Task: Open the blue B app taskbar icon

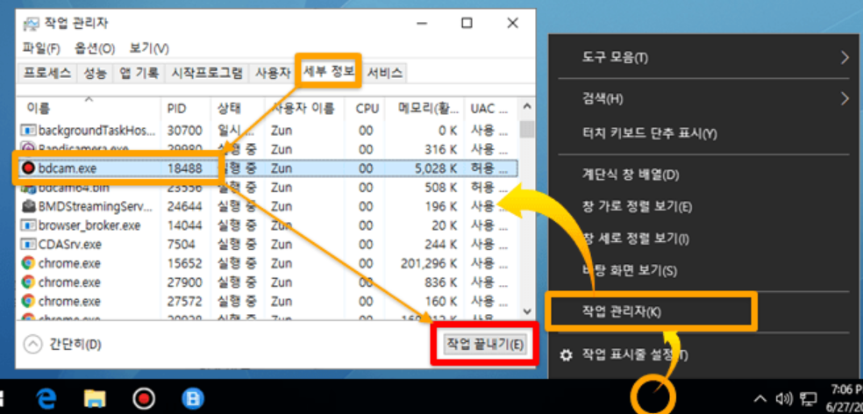Action: point(193,398)
